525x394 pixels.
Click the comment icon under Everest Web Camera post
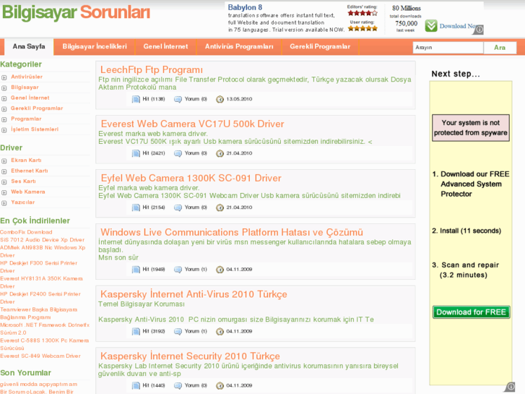(178, 153)
